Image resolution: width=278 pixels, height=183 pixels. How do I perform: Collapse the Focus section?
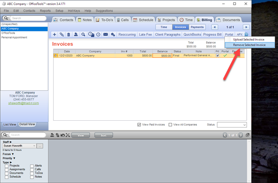click(13, 154)
